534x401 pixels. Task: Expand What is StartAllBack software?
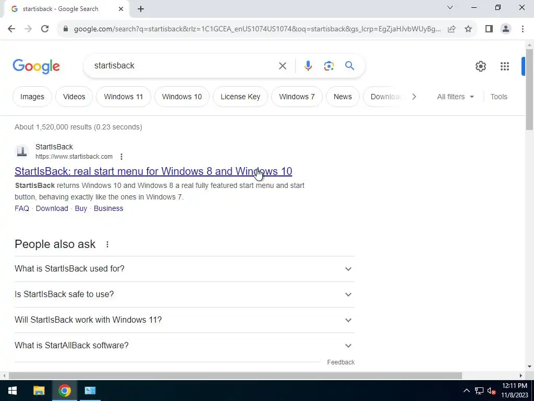[184, 346]
